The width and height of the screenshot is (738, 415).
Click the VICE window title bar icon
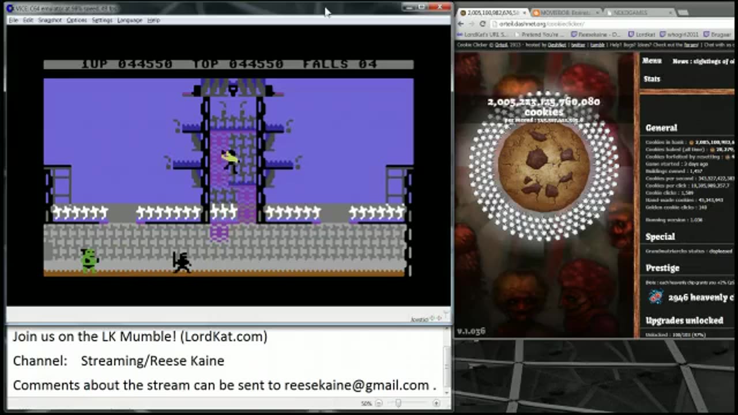click(x=10, y=8)
